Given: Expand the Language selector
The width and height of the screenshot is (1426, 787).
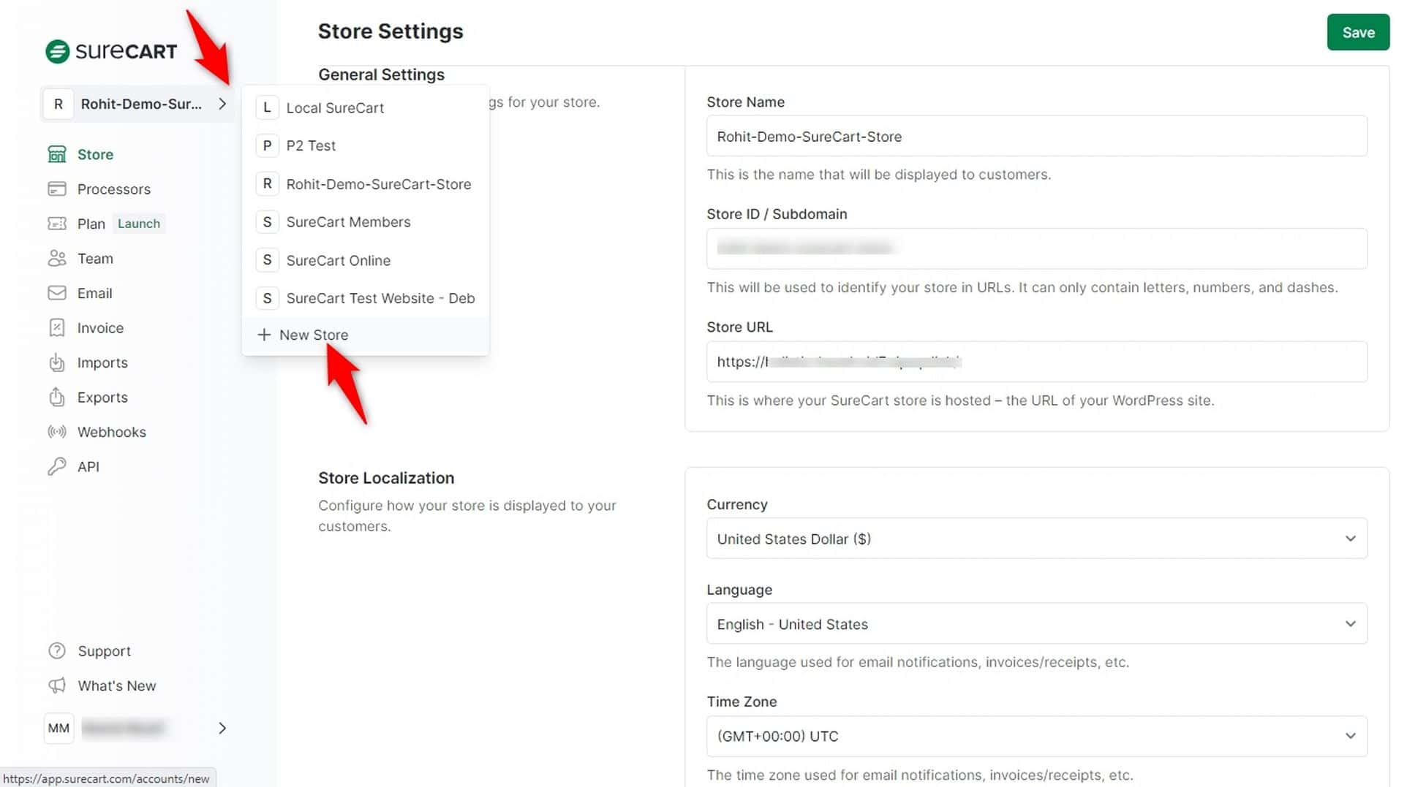Looking at the screenshot, I should pos(1036,624).
